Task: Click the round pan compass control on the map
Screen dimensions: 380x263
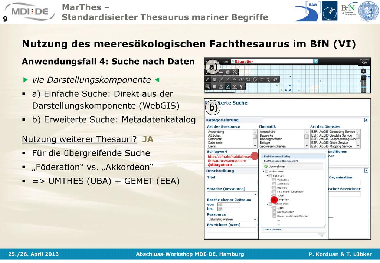Action: tap(363, 71)
